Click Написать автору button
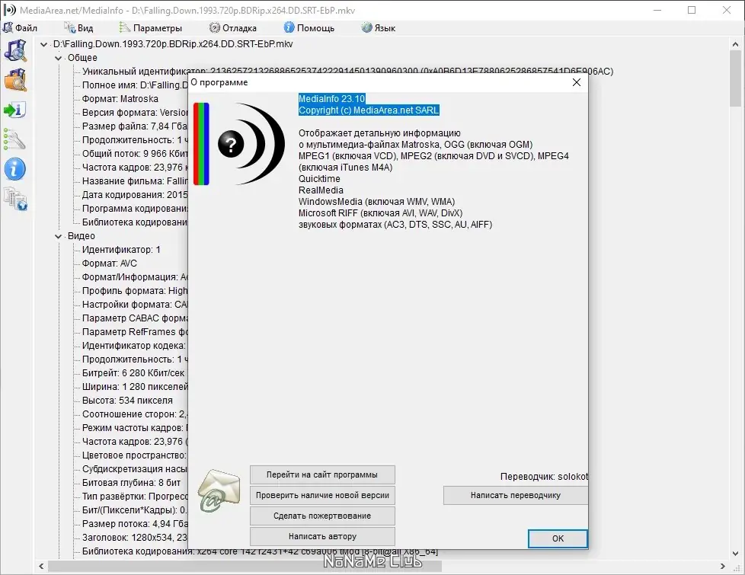This screenshot has width=745, height=575. [322, 536]
